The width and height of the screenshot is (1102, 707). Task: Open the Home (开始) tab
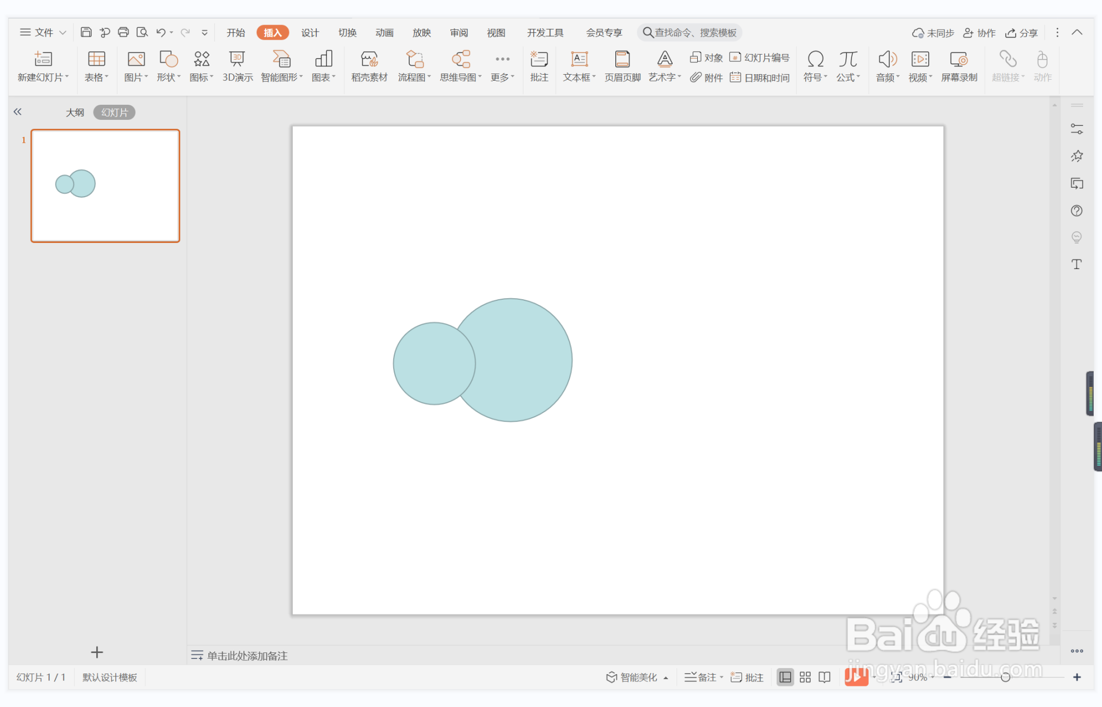tap(236, 32)
